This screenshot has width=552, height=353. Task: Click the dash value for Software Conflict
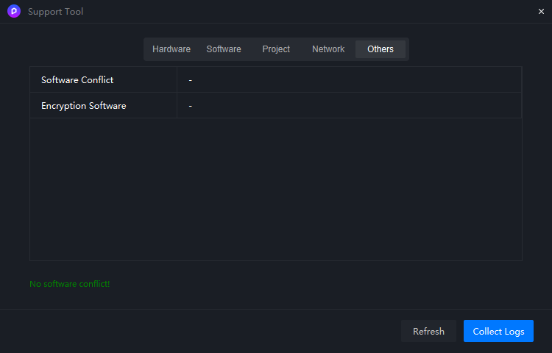191,80
